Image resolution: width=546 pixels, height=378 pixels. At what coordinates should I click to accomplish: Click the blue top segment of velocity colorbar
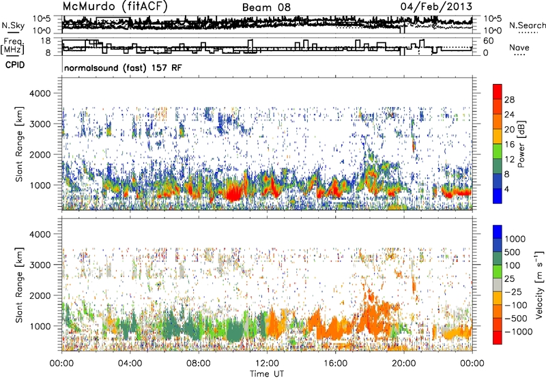click(498, 232)
